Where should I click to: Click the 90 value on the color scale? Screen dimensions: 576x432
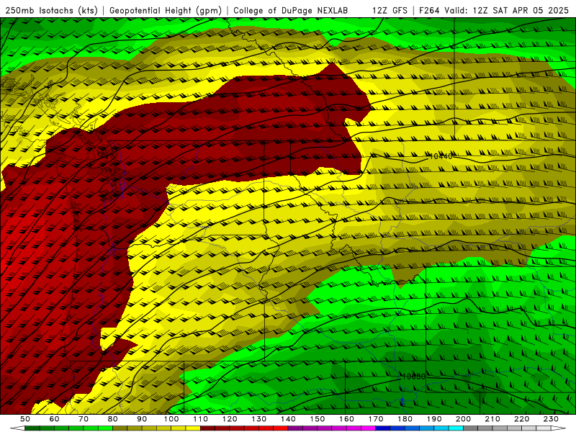pos(142,419)
